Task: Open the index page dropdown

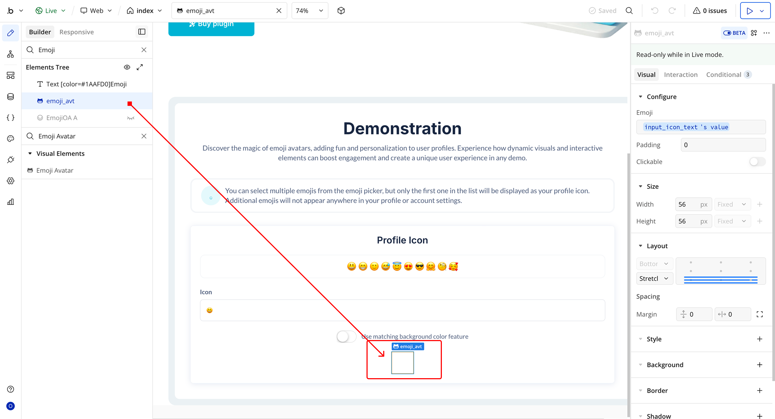Action: [x=145, y=11]
